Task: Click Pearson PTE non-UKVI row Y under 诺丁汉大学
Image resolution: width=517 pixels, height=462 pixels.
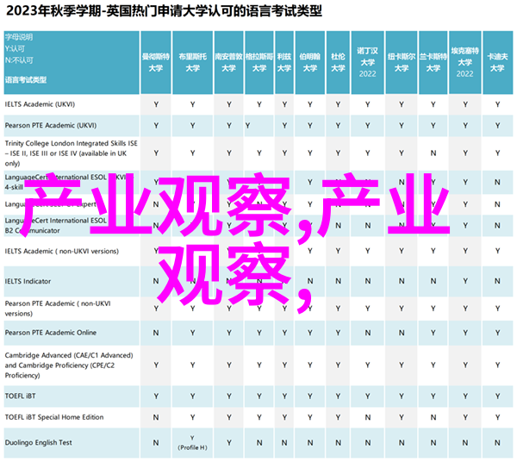Action: tap(367, 309)
